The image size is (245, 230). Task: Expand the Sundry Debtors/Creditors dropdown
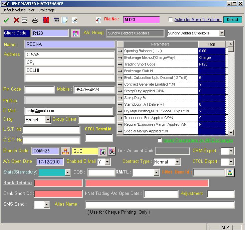pyautogui.click(x=222, y=33)
